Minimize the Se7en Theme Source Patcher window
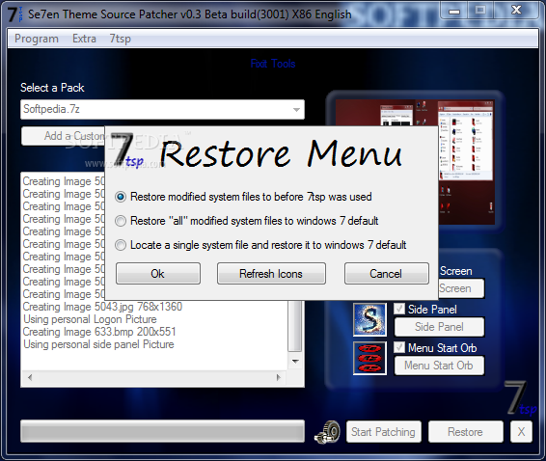 point(453,12)
